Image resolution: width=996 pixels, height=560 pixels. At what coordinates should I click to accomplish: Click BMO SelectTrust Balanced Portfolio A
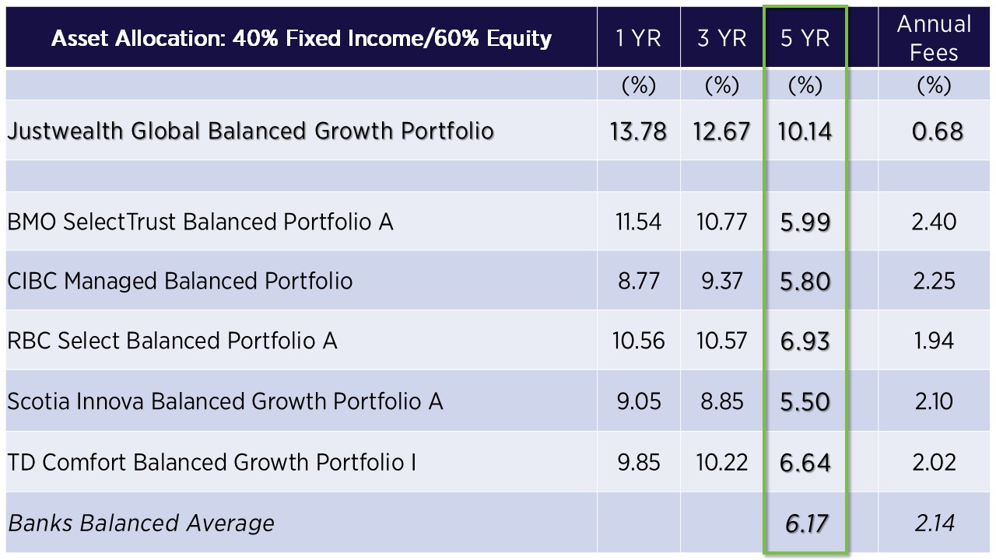coord(200,222)
